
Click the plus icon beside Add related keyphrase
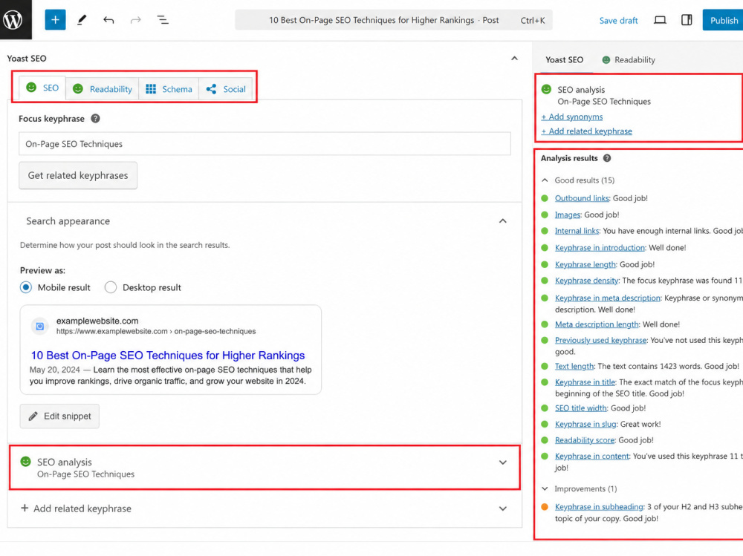pos(25,508)
